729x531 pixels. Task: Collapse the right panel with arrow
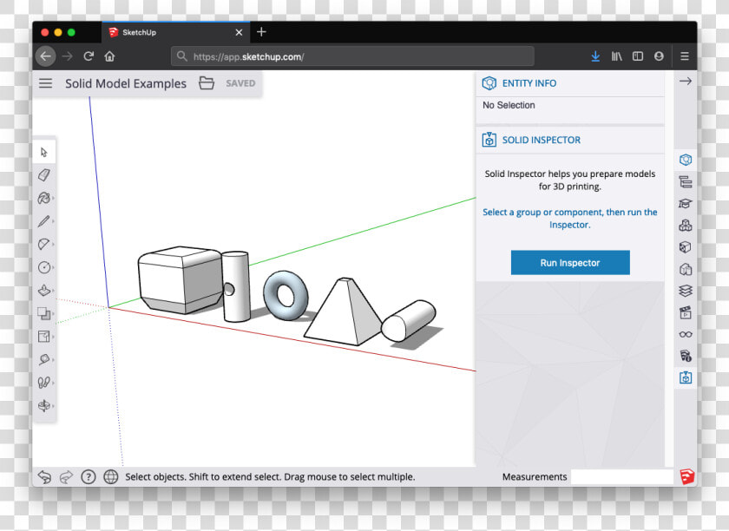pos(686,81)
